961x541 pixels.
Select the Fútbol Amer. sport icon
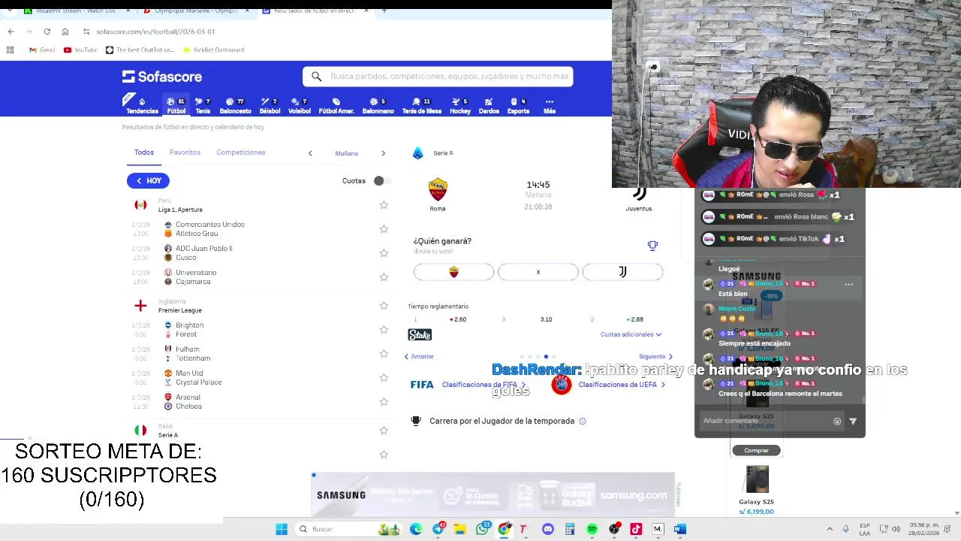(336, 105)
